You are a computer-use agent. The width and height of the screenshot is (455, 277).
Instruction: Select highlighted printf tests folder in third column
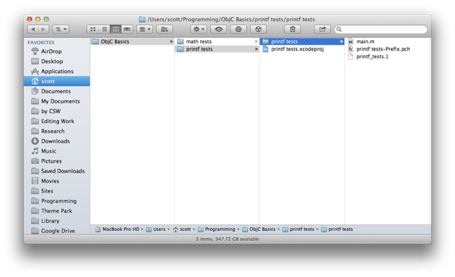(302, 41)
